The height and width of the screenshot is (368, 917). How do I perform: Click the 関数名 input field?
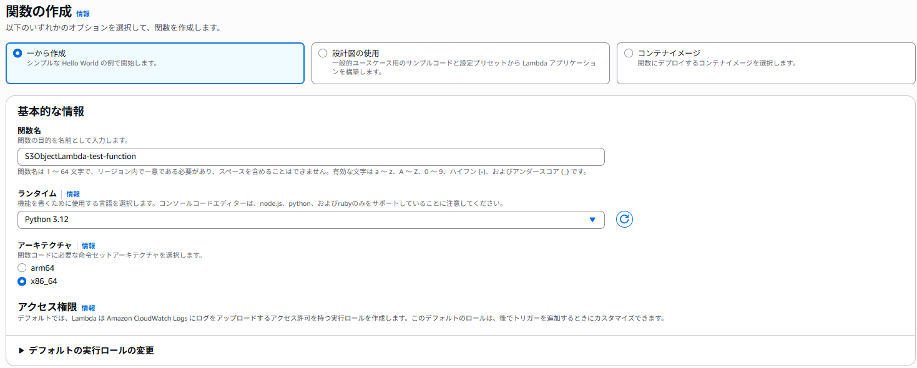[311, 157]
